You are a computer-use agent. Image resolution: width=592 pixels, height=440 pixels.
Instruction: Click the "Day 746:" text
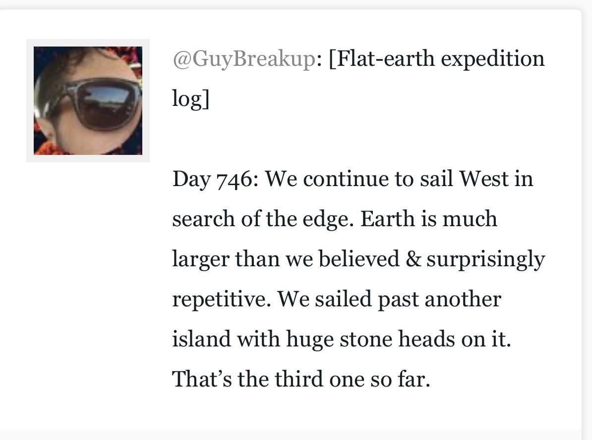pyautogui.click(x=213, y=179)
